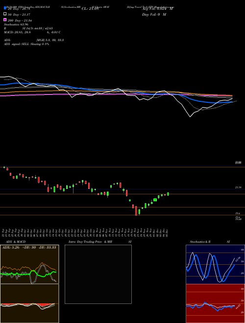Click the magenta 200 Day EMA legend swatch

tap(5, 20)
